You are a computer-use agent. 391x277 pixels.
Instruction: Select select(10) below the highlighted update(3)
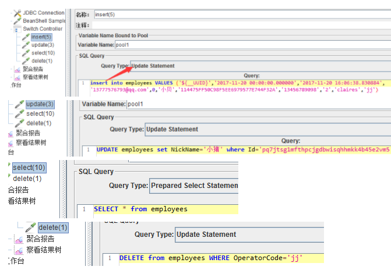(40, 113)
